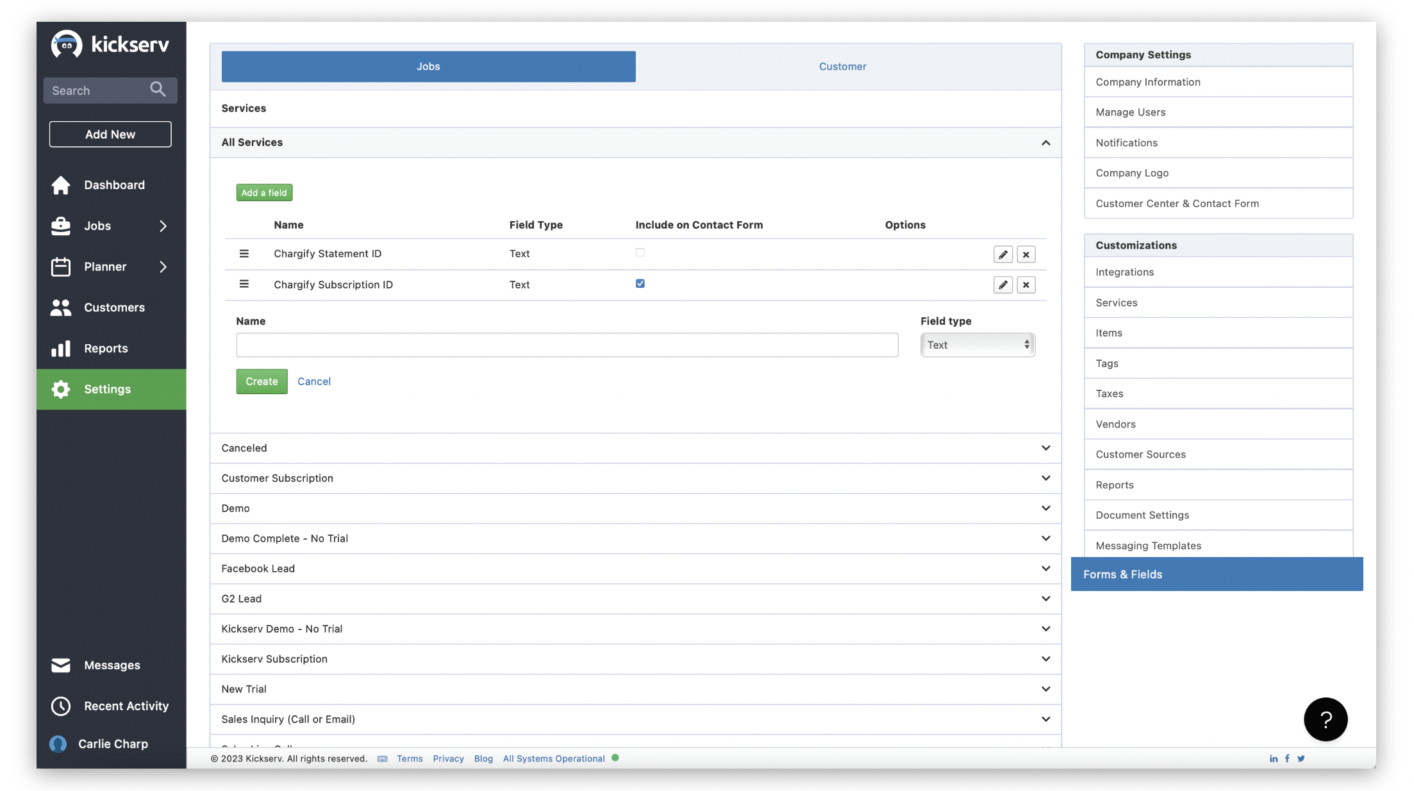The height and width of the screenshot is (791, 1414).
Task: Click the search magnifier icon in the sidebar
Action: (x=158, y=90)
